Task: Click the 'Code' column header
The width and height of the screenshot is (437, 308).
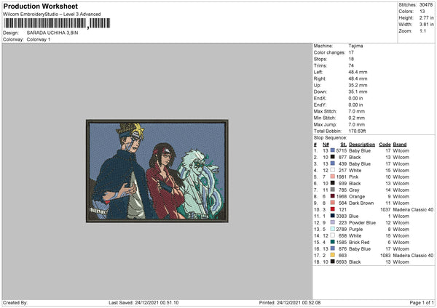Action: point(385,145)
